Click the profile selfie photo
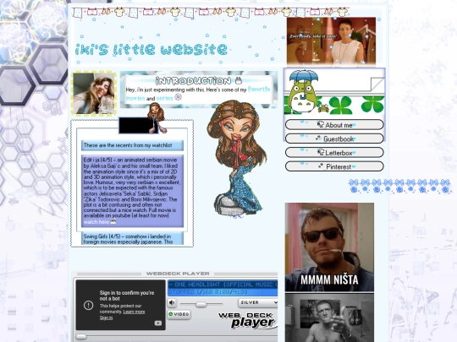This screenshot has height=342, width=457. point(94,94)
